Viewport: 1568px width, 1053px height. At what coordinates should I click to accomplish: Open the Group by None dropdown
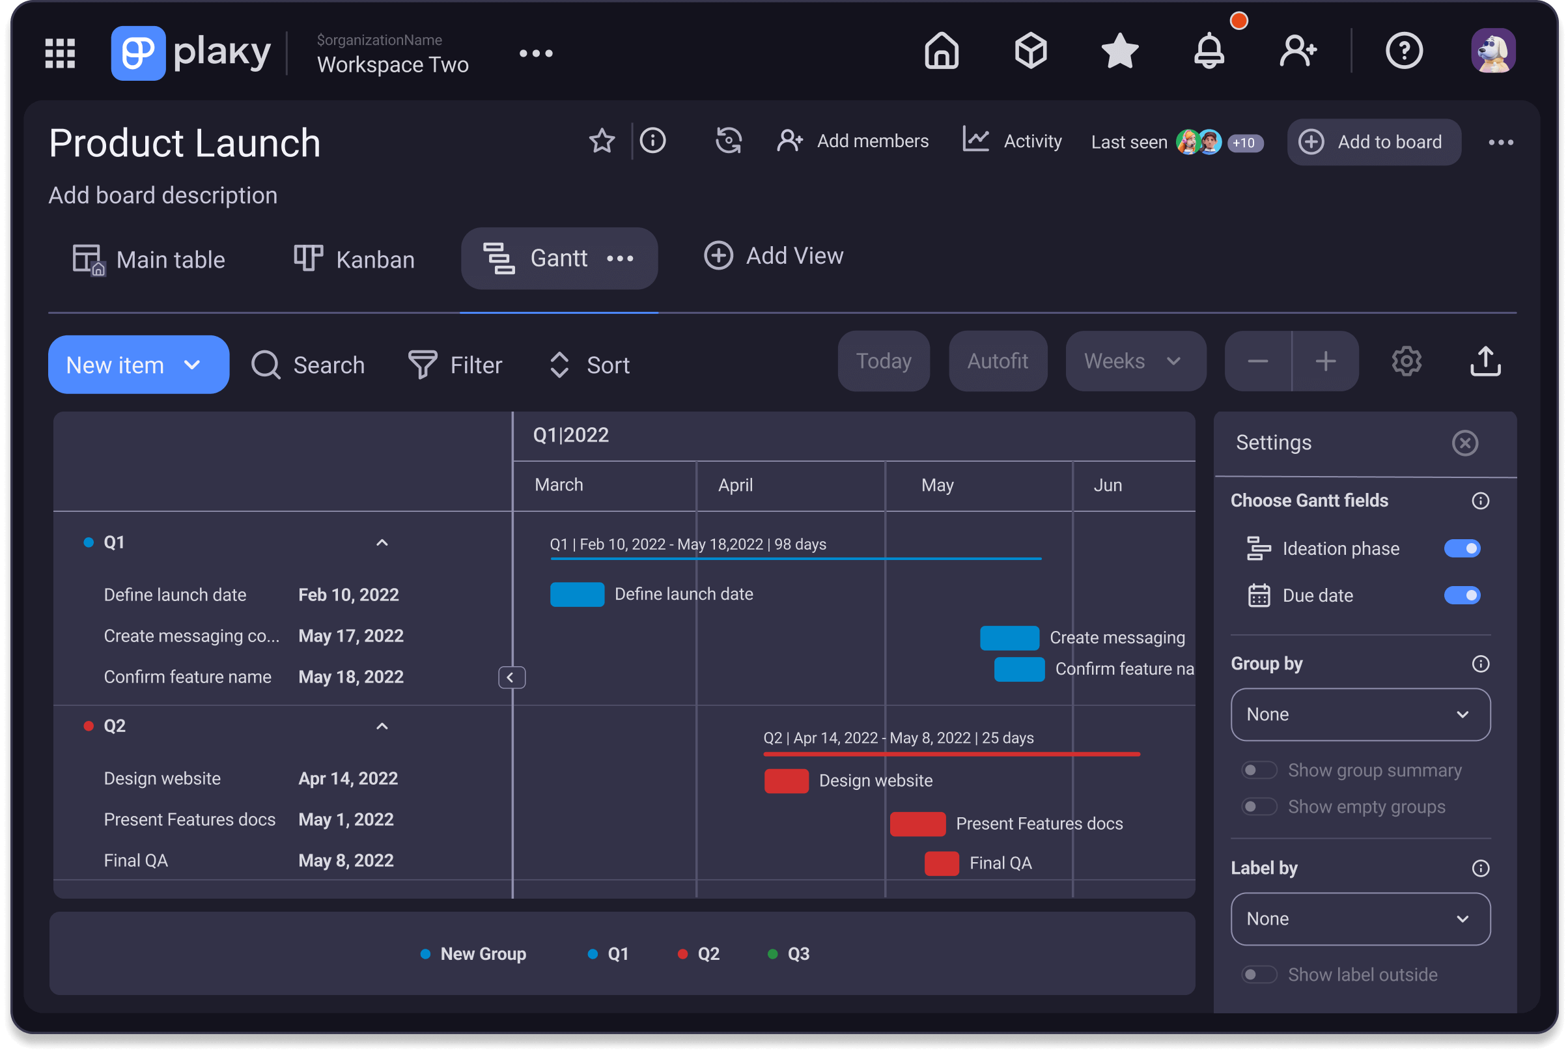1360,714
